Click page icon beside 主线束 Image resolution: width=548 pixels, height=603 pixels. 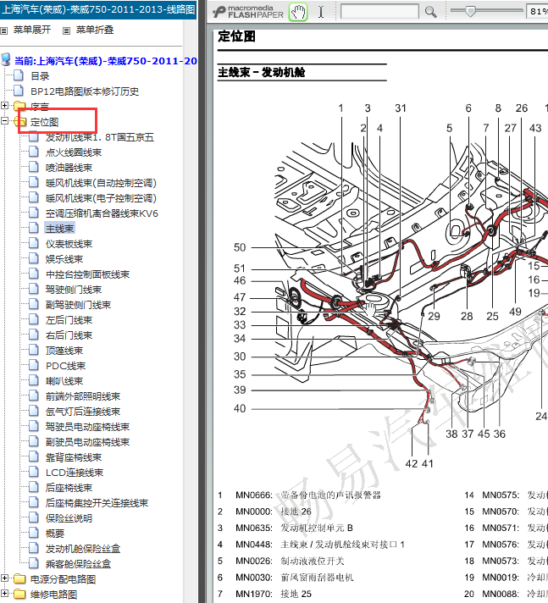coord(34,228)
